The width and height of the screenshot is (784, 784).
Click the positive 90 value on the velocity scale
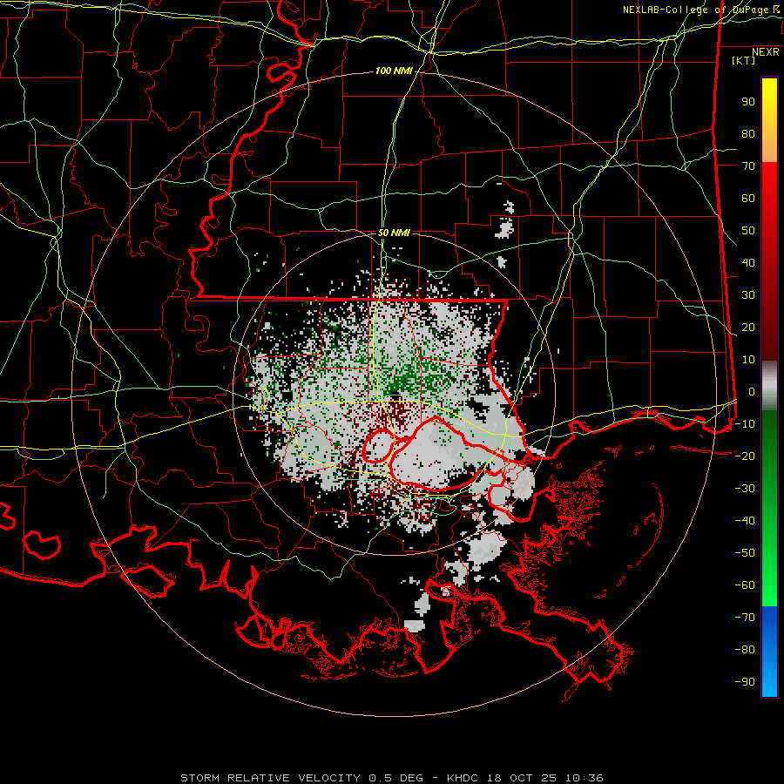pos(748,102)
